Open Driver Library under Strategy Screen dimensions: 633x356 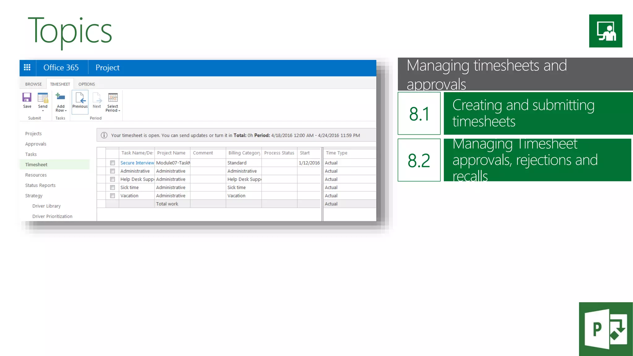(46, 206)
